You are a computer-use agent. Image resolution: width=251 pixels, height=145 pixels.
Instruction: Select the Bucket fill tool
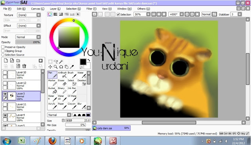(52, 90)
